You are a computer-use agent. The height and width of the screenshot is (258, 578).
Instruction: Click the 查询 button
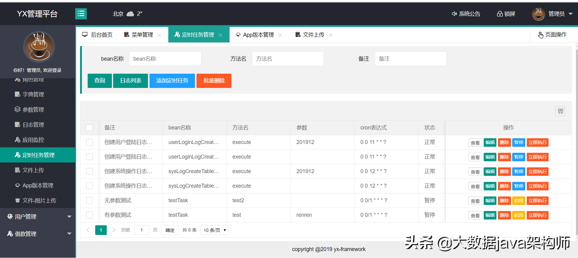[100, 81]
